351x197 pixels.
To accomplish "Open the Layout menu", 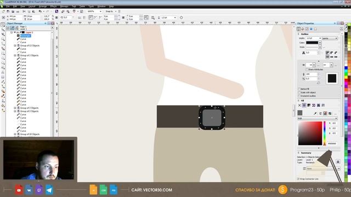I will pos(32,7).
